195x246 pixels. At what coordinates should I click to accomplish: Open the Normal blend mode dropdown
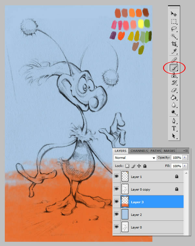(x=135, y=158)
